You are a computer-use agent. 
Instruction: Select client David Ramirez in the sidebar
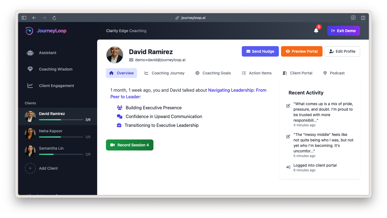[58, 116]
